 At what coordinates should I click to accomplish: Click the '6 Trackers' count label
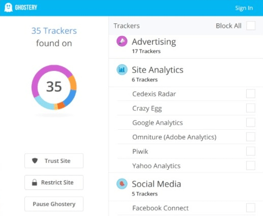[145, 80]
